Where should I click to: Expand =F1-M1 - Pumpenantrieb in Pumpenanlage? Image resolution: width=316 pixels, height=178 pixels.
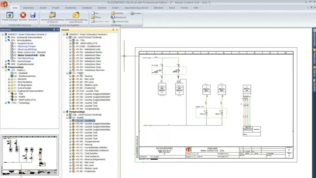70,142
